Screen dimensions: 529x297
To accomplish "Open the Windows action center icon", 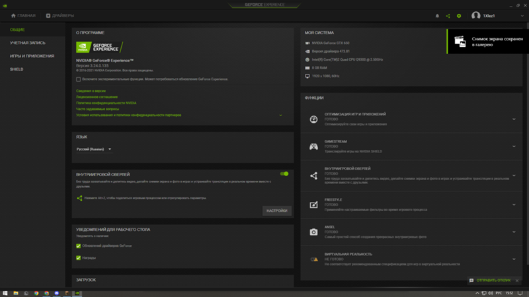I will click(x=520, y=293).
